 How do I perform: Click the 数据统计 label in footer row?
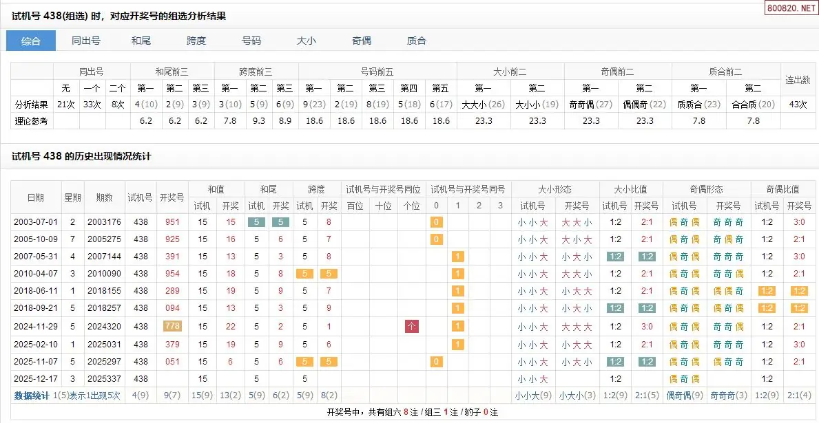32,395
